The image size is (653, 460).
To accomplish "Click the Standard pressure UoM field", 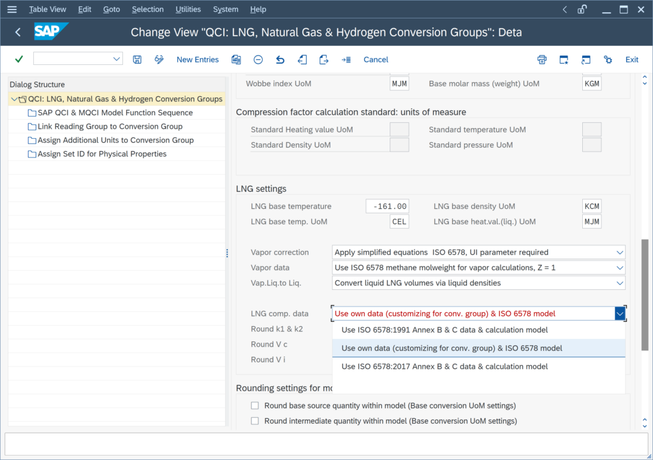I will click(x=592, y=145).
